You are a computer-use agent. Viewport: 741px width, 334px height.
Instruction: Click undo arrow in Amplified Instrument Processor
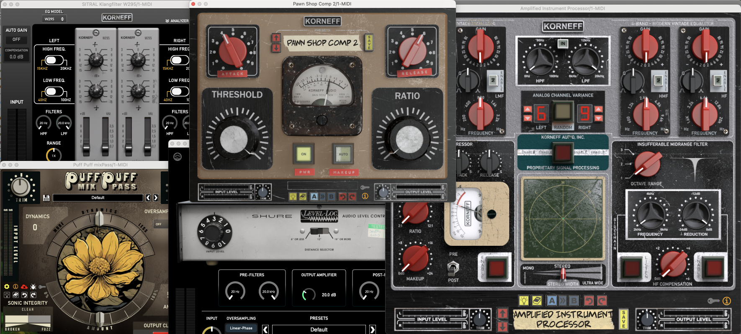589,300
